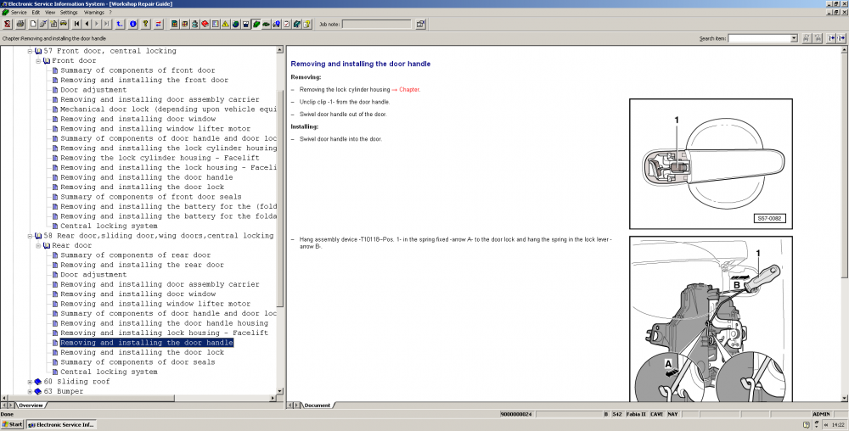
Task: Click the car icon beside the clipboard icon
Action: pos(64,24)
